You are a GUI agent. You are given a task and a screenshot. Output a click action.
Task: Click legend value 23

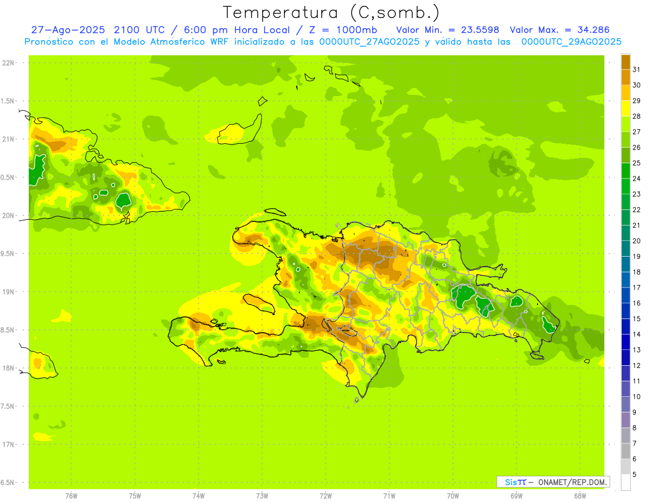(637, 194)
